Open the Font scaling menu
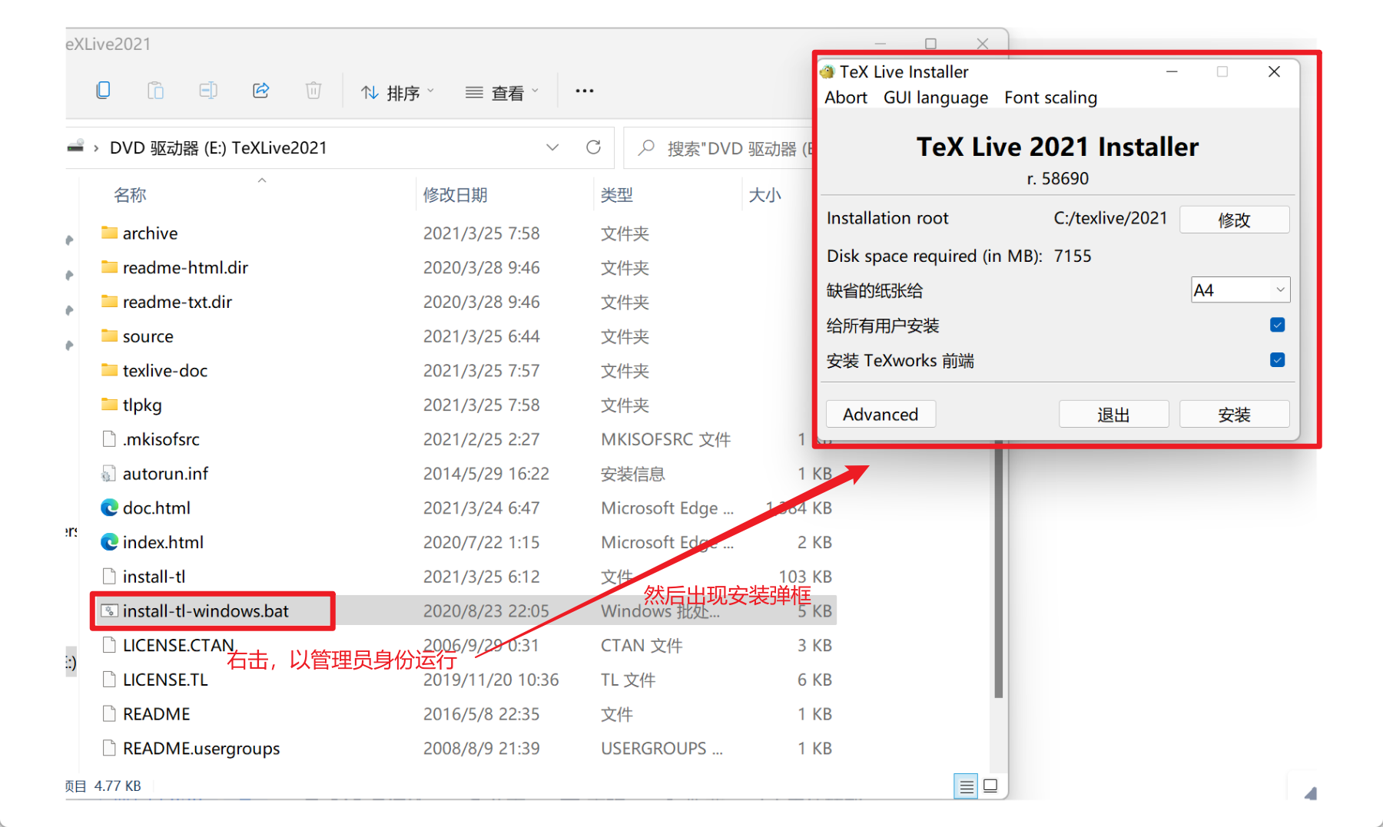The image size is (1383, 827). pyautogui.click(x=1050, y=98)
